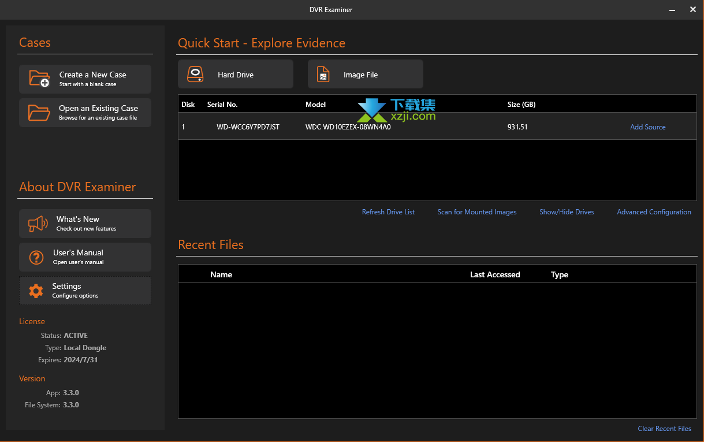Select the 931.51 size cell
The height and width of the screenshot is (442, 704).
pyautogui.click(x=517, y=127)
